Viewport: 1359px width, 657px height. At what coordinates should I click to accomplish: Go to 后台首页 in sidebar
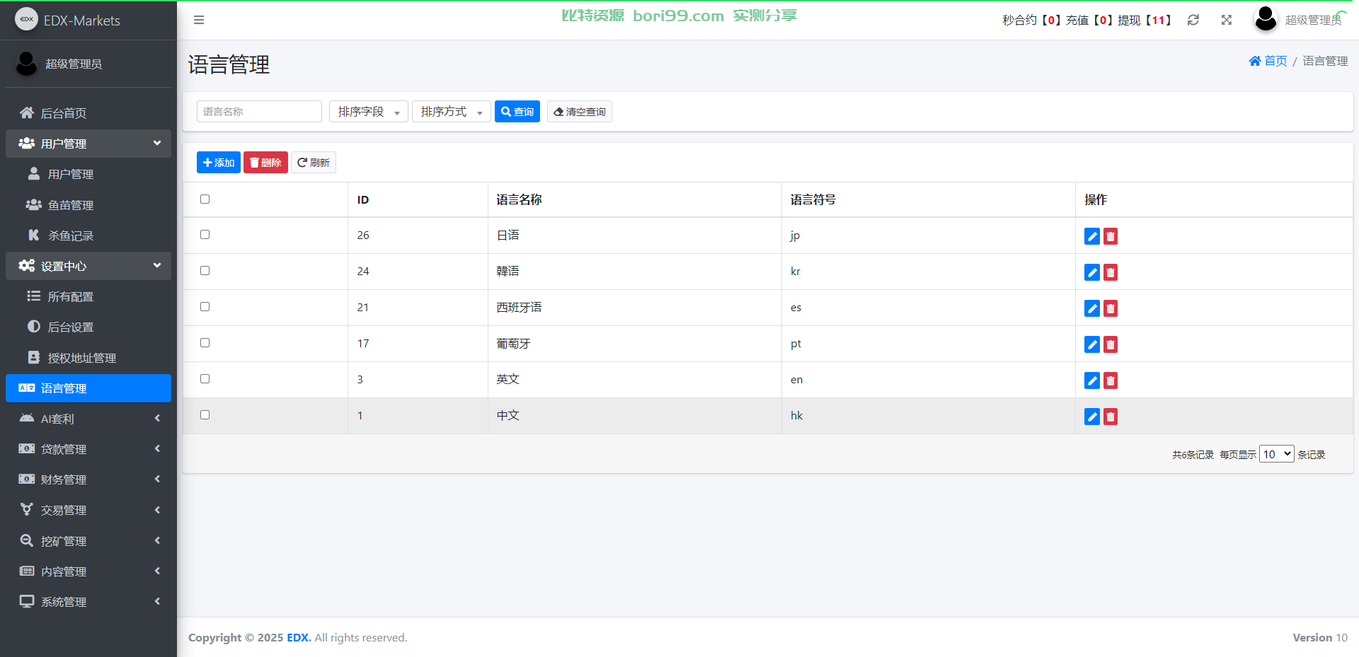(x=88, y=113)
